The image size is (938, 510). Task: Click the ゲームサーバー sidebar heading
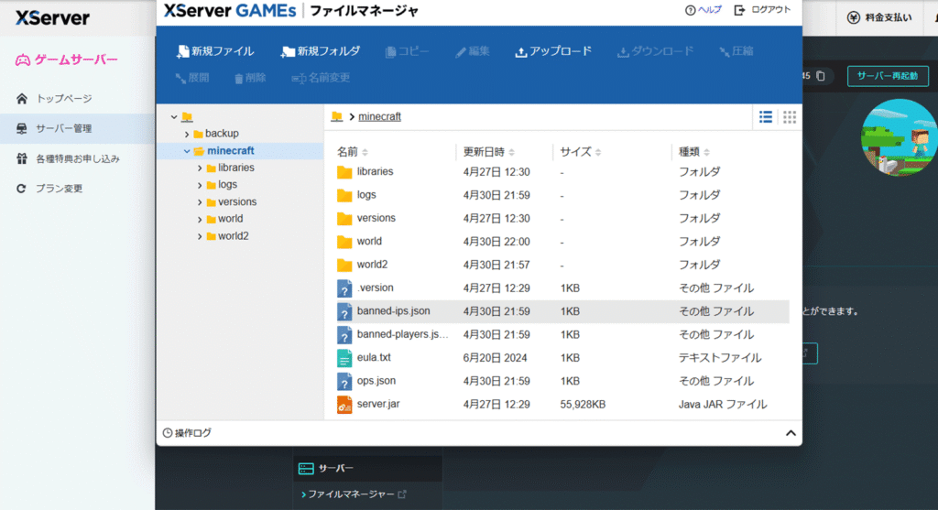[x=66, y=60]
